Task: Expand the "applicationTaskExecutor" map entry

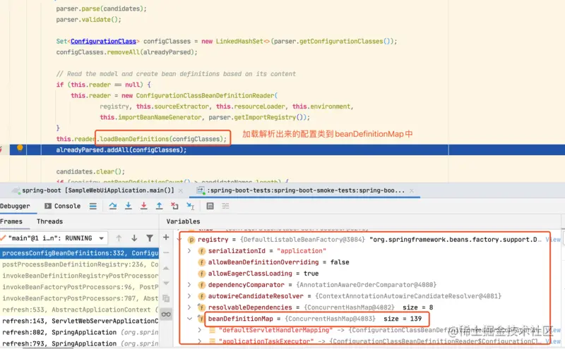Action: [200, 341]
